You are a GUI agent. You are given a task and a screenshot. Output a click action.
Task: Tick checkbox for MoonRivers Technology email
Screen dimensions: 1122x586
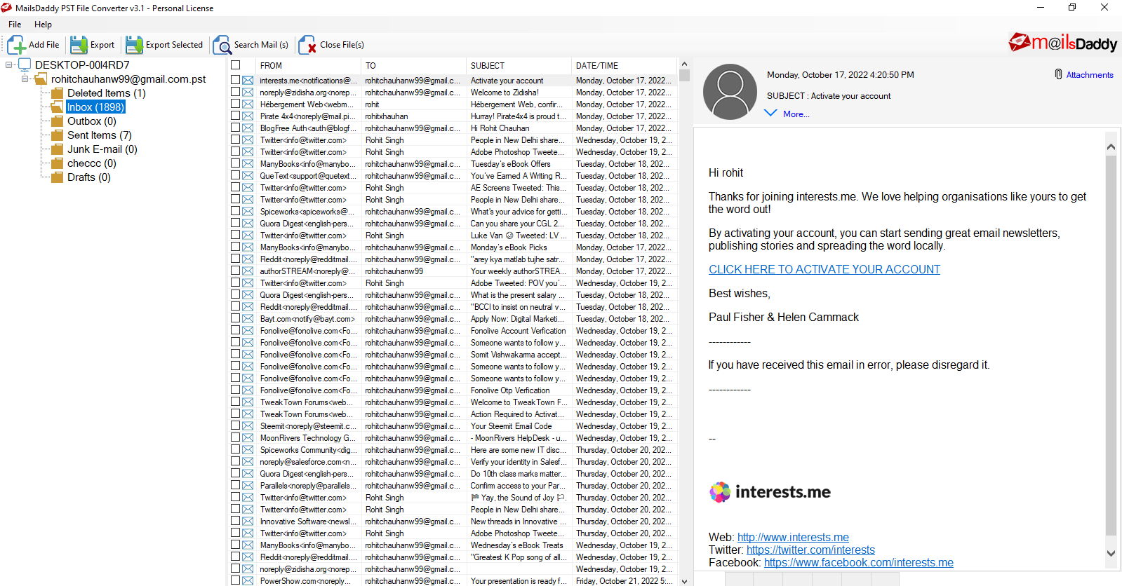click(236, 438)
